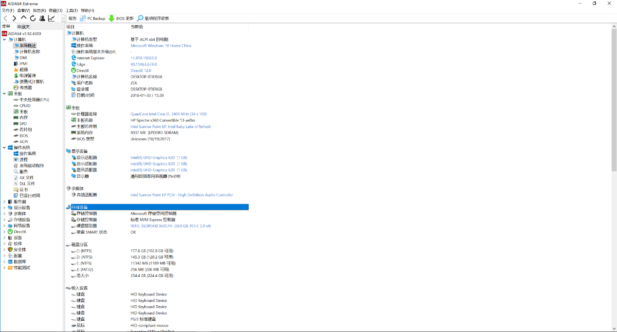Collapse the 操作系统 parent tree branch
617x332 pixels.
pyautogui.click(x=4, y=148)
